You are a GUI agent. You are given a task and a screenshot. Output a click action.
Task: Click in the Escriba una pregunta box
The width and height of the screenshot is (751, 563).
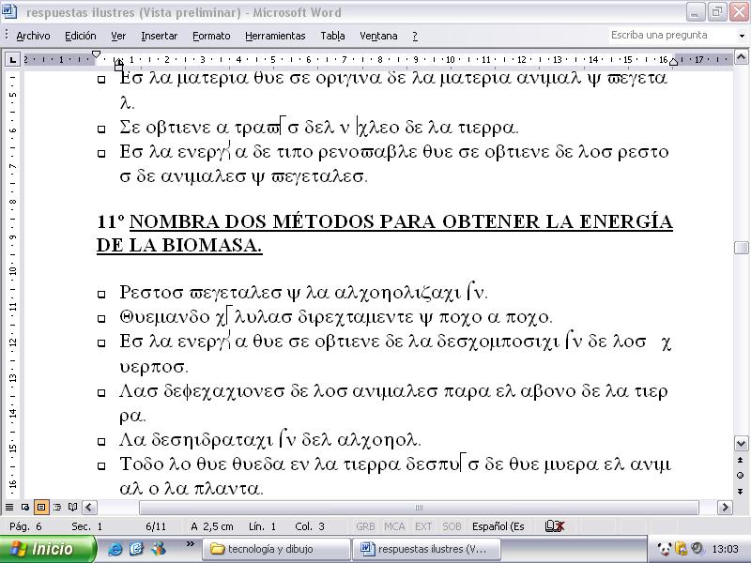coord(673,35)
